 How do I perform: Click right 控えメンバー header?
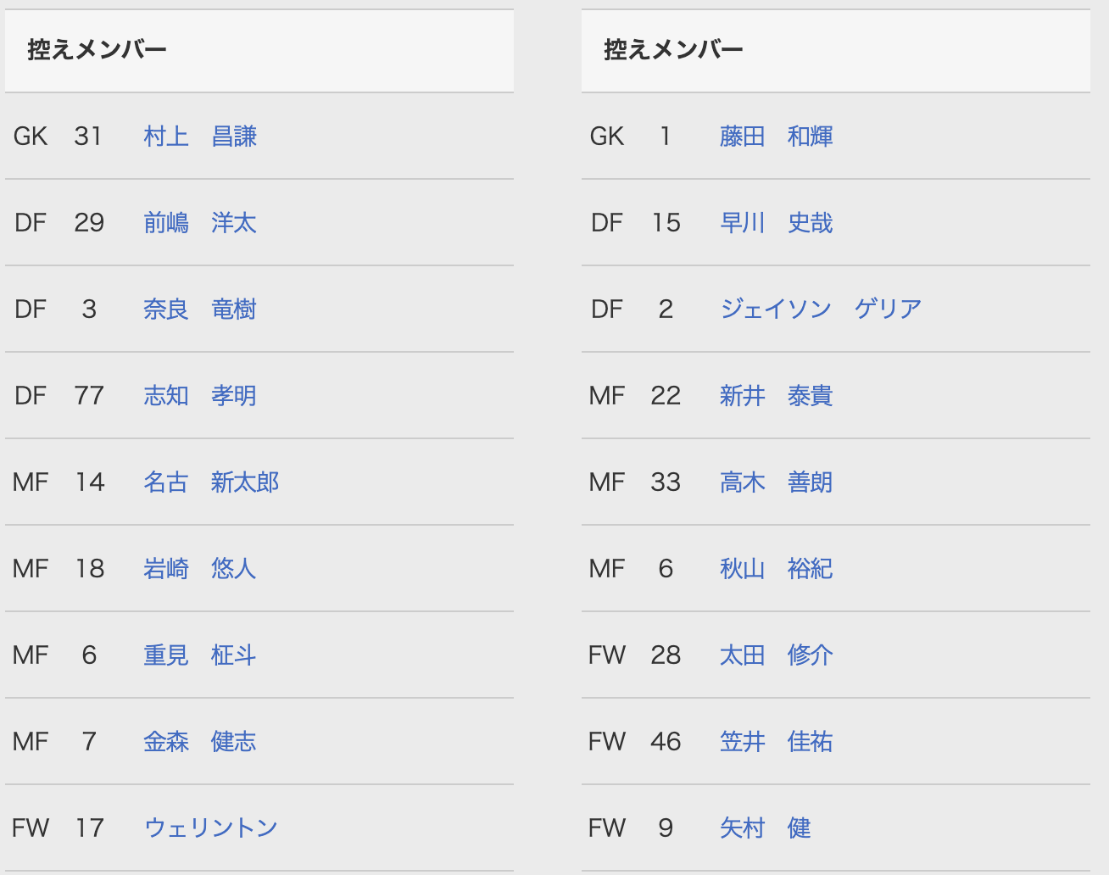tap(673, 50)
